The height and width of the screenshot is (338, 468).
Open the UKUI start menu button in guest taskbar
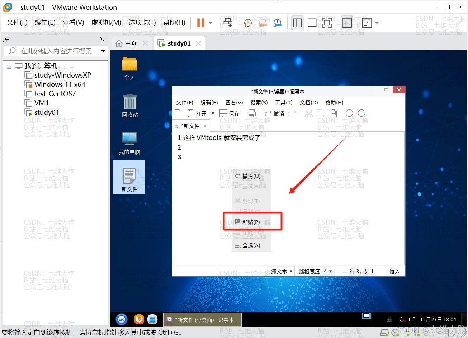122,319
